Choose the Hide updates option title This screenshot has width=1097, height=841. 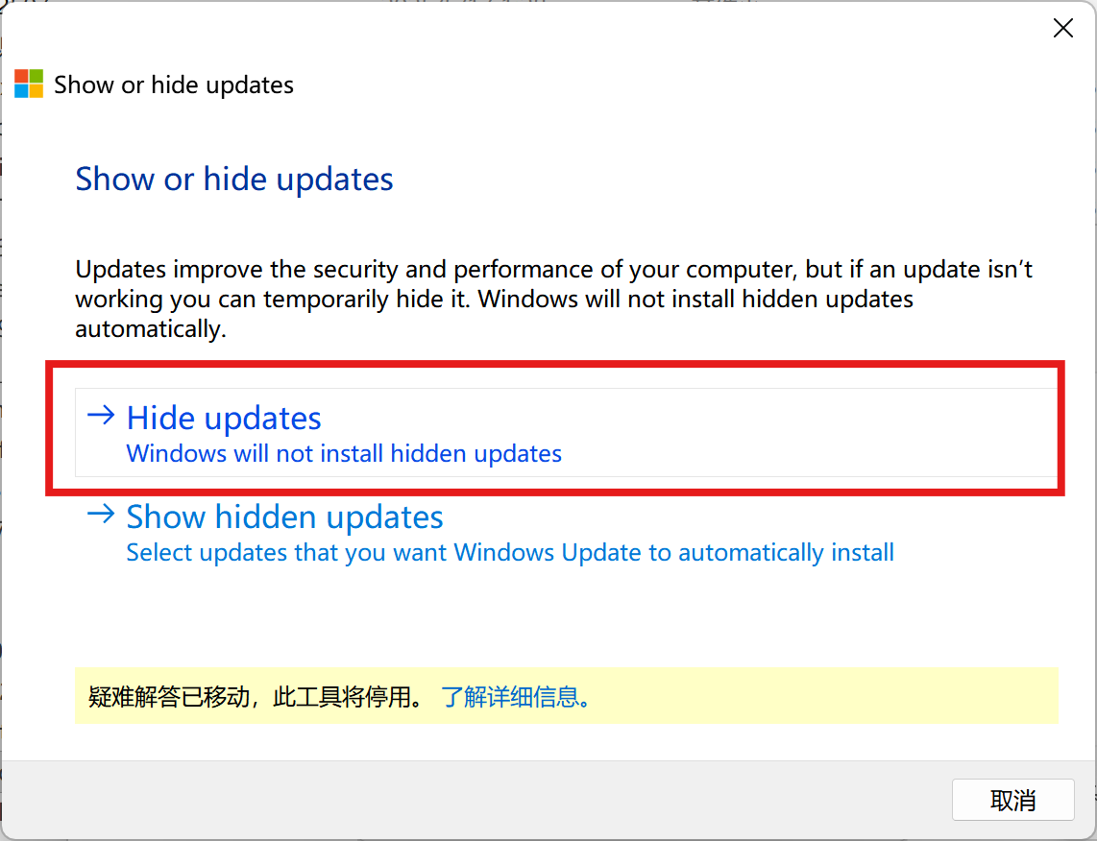[x=224, y=419]
